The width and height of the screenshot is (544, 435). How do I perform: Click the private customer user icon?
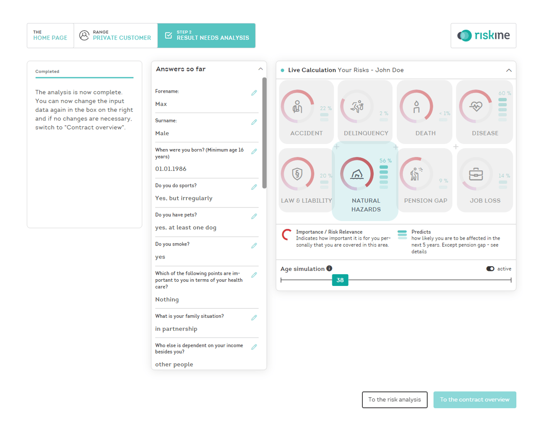click(84, 35)
